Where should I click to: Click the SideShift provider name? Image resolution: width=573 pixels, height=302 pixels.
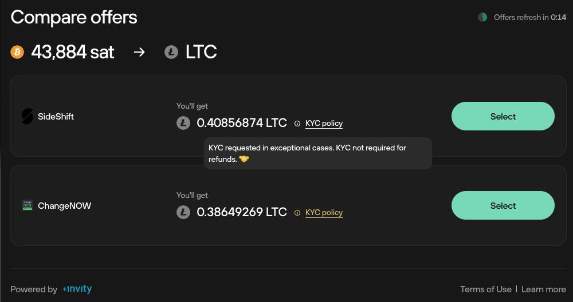[x=56, y=117]
